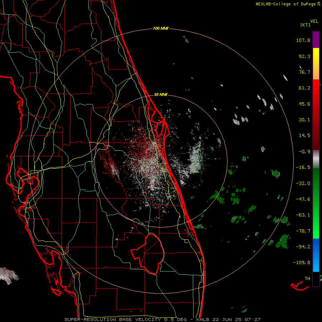Select the 100 NMI range ring label
Image resolution: width=322 pixels, height=322 pixels.
(161, 28)
